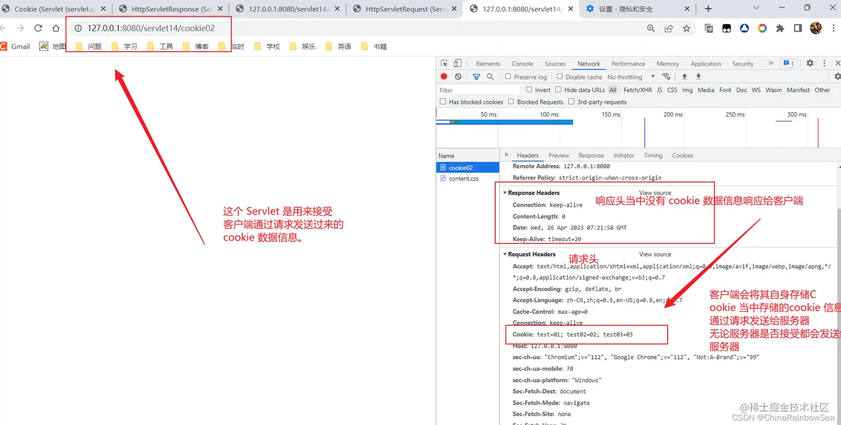Viewport: 841px width, 425px height.
Task: Click the Fetch/XHR filter chip
Action: [637, 89]
